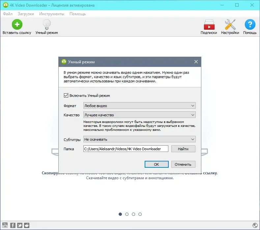
Task: Confirm with the OK button
Action: tap(157, 164)
